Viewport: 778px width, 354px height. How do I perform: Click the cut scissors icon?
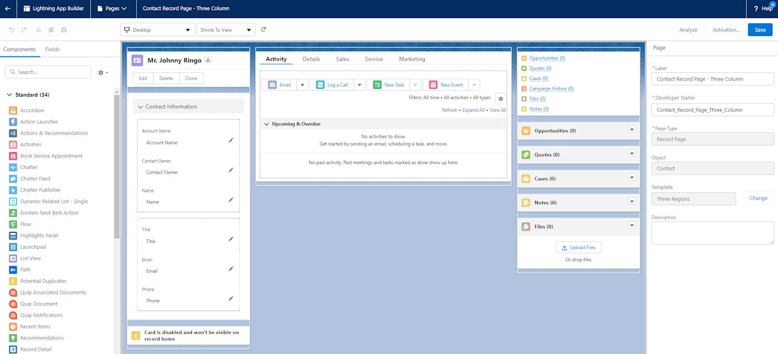click(38, 29)
